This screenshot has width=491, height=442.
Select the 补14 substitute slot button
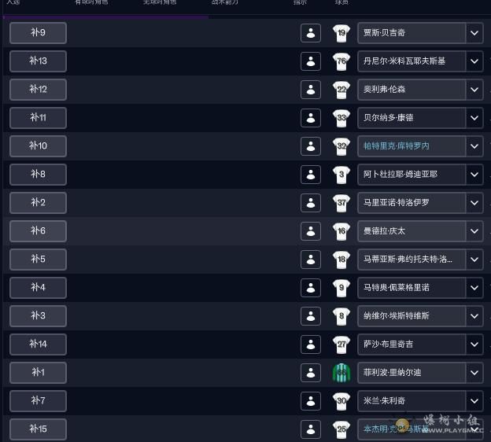pos(38,344)
